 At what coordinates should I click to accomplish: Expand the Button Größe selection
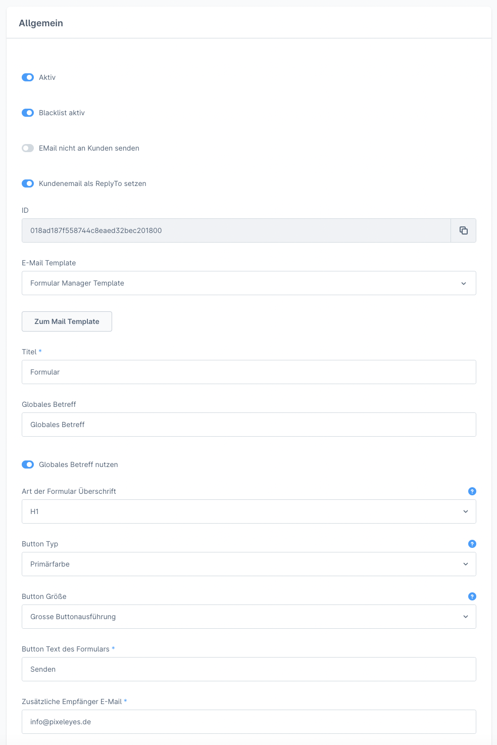[x=249, y=617]
